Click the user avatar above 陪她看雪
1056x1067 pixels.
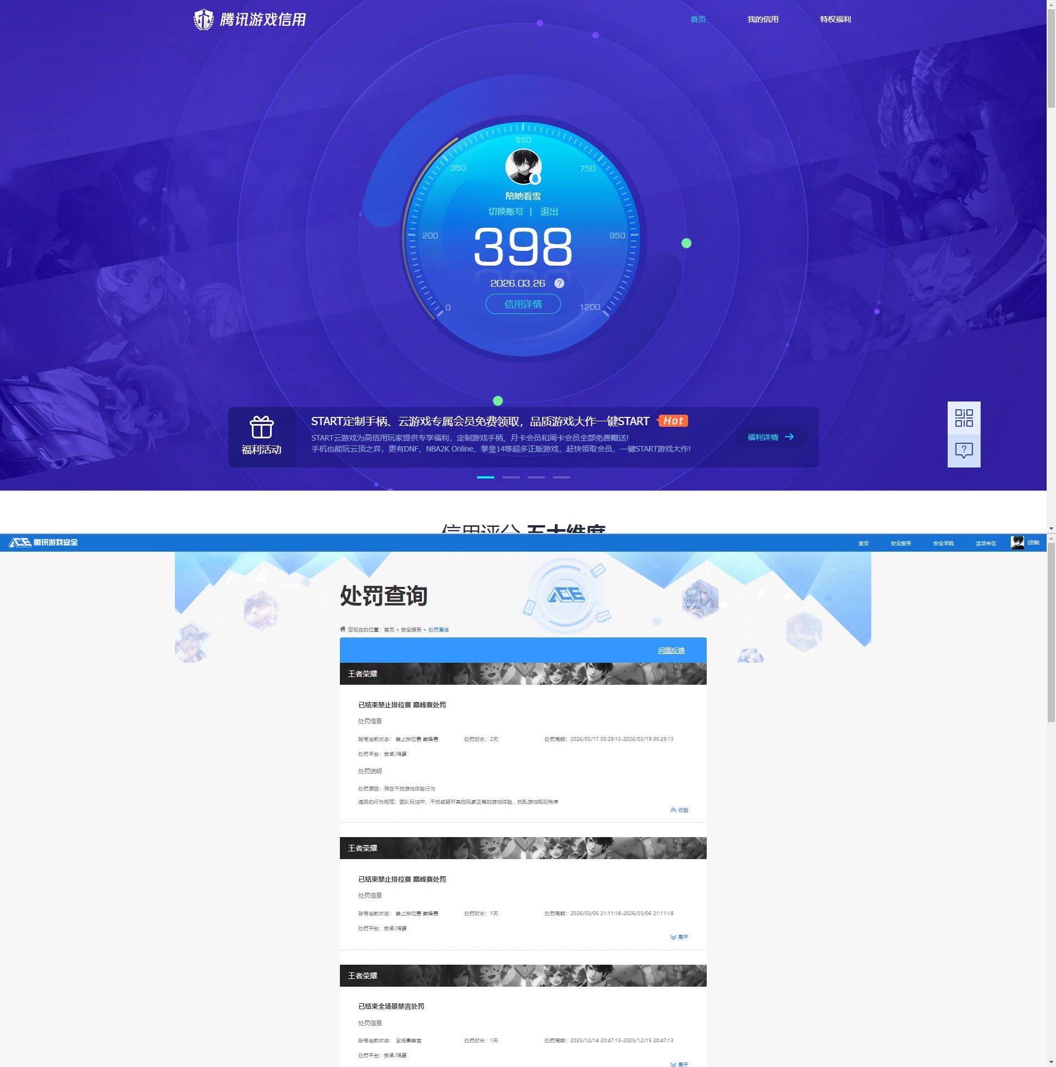523,166
